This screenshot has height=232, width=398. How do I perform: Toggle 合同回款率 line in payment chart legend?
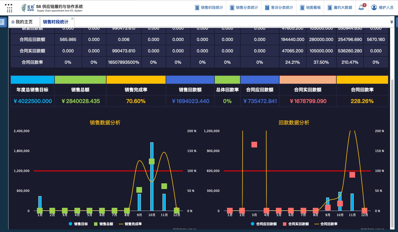click(x=326, y=224)
